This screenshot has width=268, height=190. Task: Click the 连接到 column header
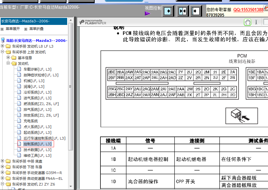[197, 141]
